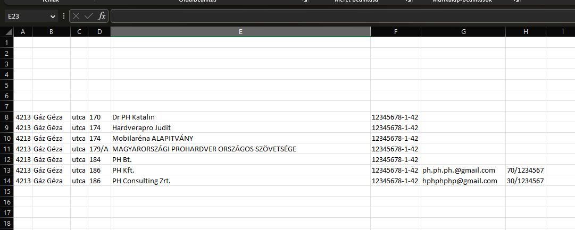Viewport: 575px width, 230px height.
Task: Click 12345678-1-42 in row 14
Action: [x=396, y=181]
